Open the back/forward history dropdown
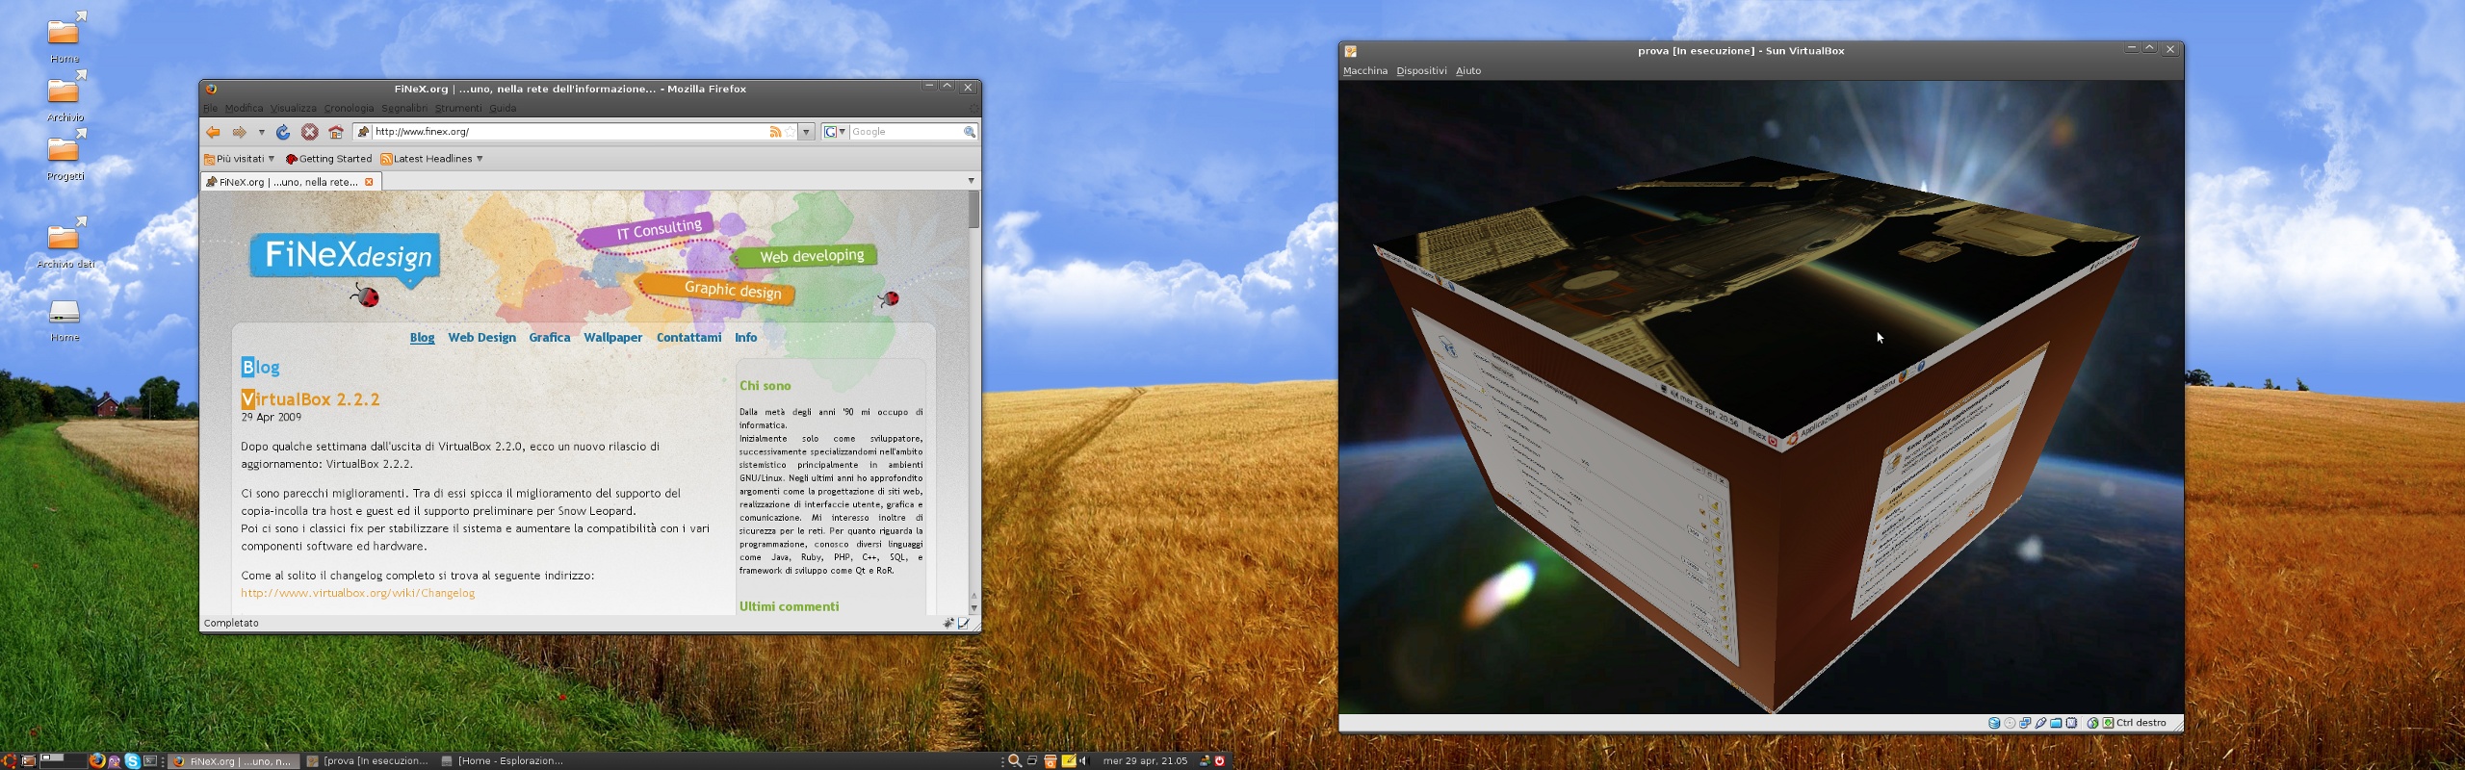 click(x=261, y=132)
